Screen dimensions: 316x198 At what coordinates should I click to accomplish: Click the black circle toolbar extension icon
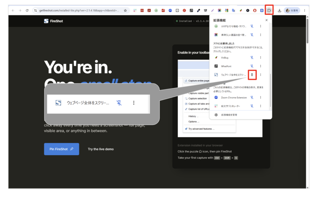[x=248, y=10]
